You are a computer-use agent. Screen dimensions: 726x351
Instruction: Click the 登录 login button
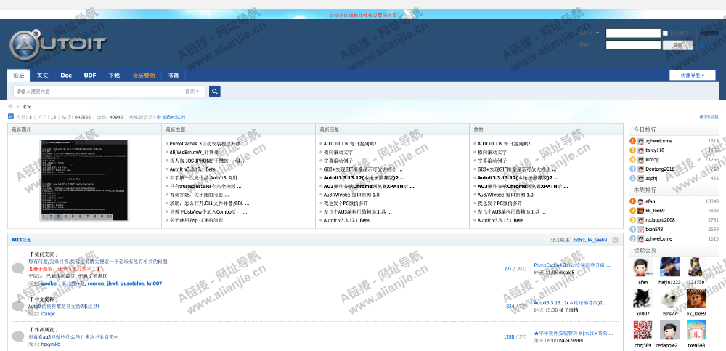(678, 45)
